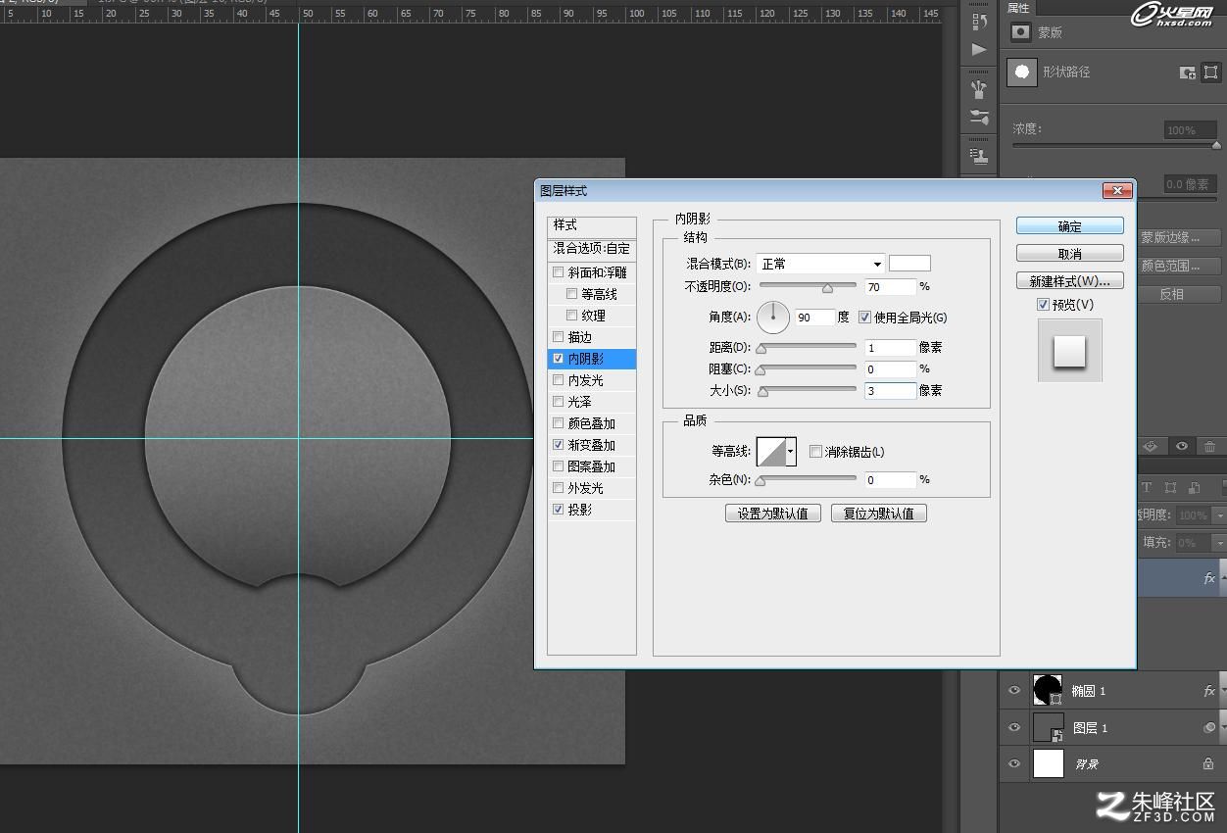Open 混合模式 dropdown

tap(820, 264)
